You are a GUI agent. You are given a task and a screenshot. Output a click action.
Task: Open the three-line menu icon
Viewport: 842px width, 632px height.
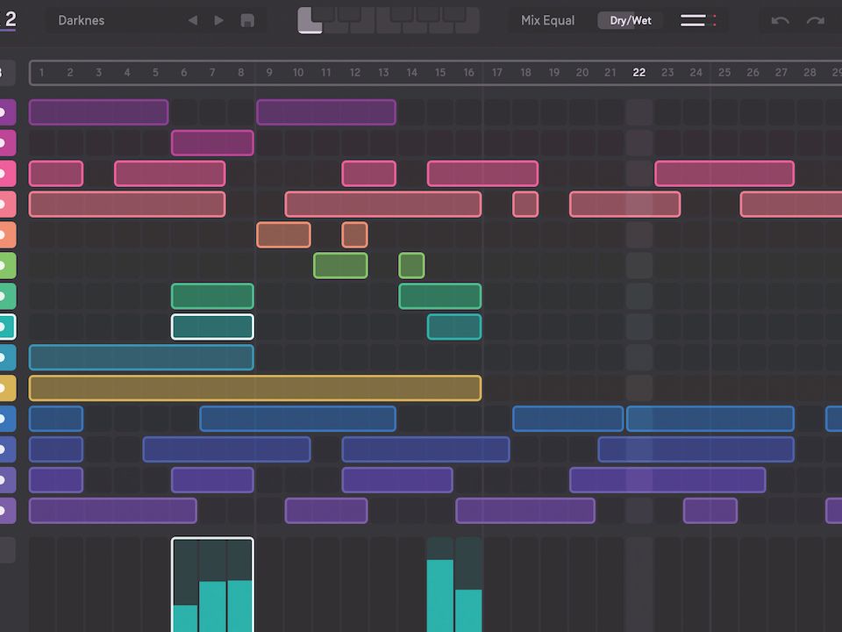click(x=693, y=20)
